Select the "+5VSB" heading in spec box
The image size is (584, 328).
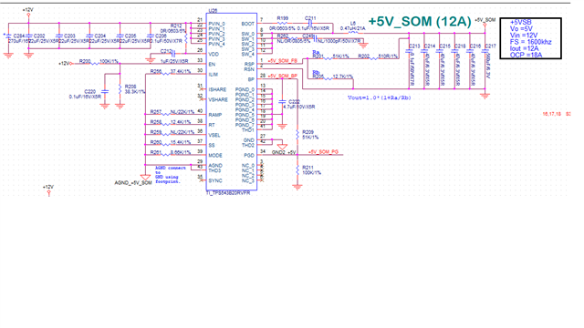(520, 22)
